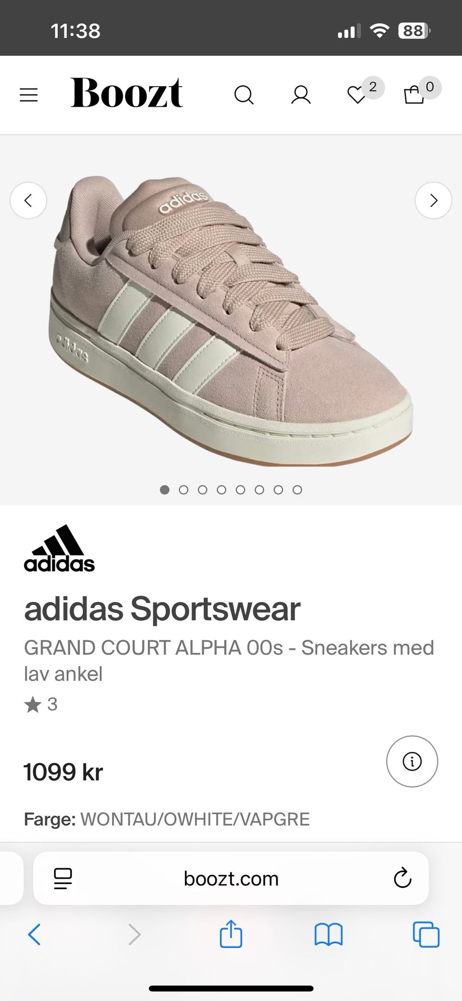The width and height of the screenshot is (462, 1001).
Task: Select the fourth image carousel dot
Action: pyautogui.click(x=221, y=490)
